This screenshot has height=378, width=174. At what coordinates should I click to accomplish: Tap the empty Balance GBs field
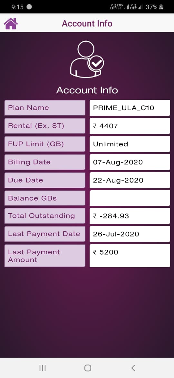[x=130, y=198]
